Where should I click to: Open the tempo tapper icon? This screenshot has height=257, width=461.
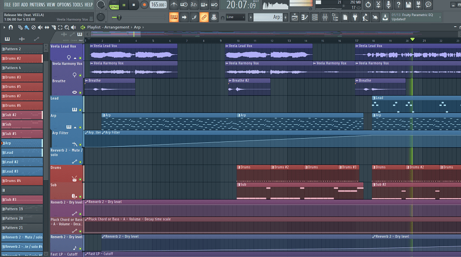point(365,18)
